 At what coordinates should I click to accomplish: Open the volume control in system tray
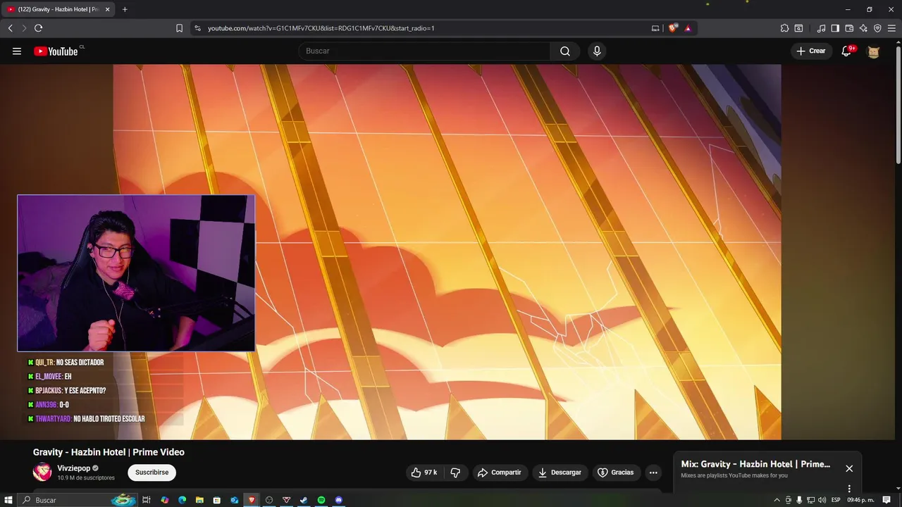[x=822, y=500]
